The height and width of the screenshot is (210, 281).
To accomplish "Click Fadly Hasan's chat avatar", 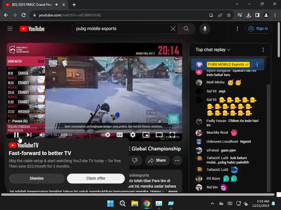I will pos(199,122).
